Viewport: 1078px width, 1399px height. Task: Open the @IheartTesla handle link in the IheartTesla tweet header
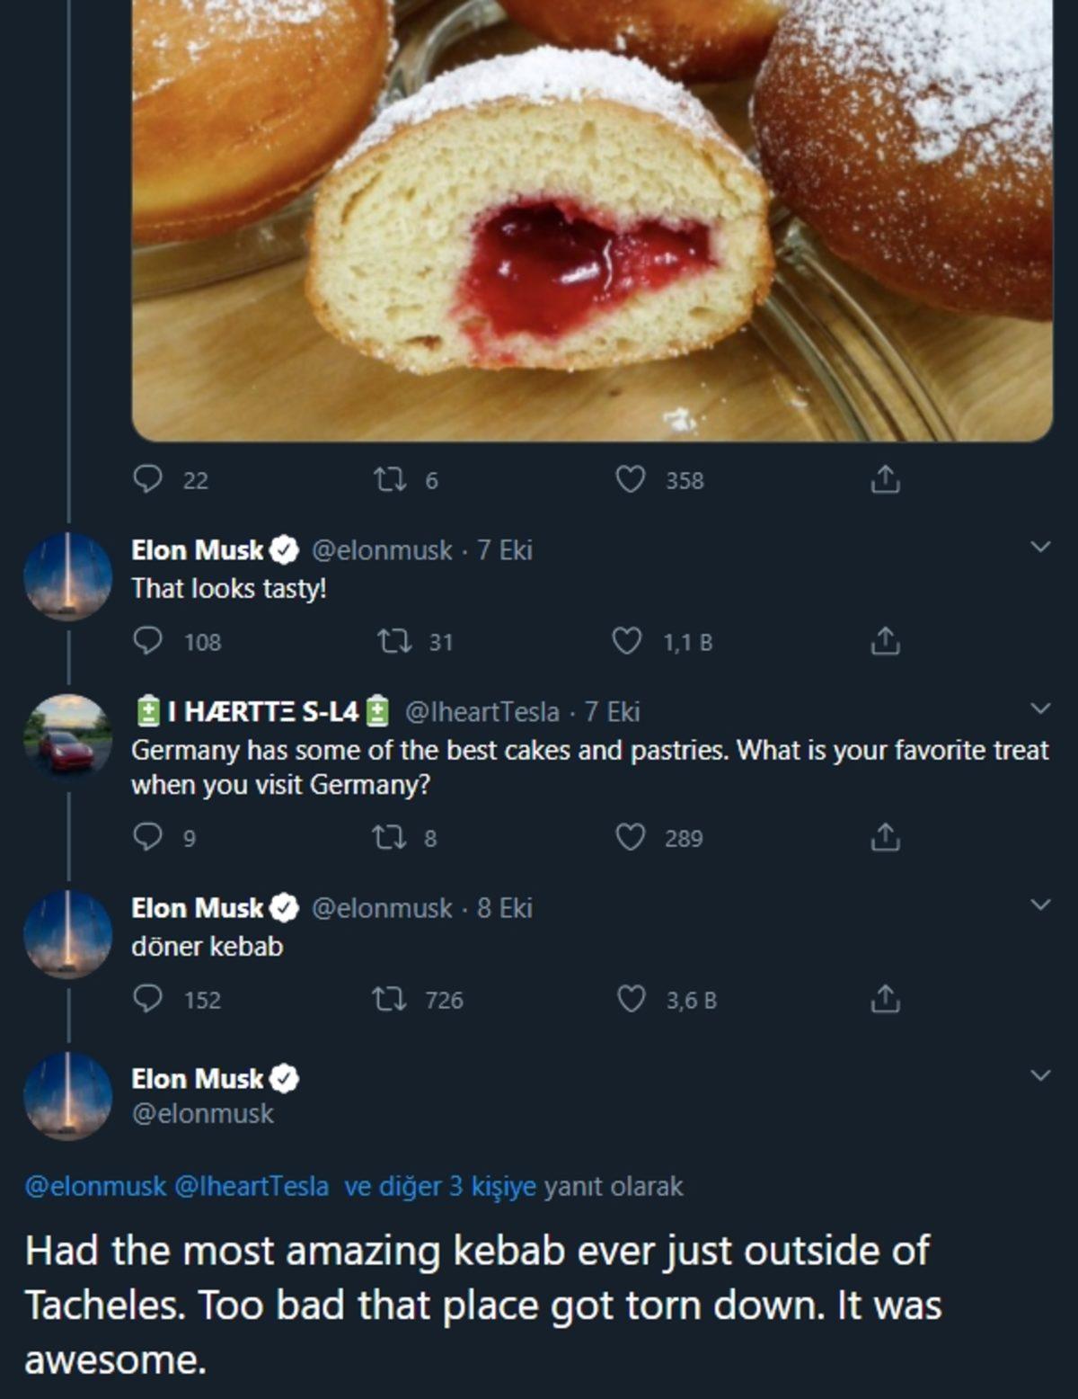[x=482, y=712]
